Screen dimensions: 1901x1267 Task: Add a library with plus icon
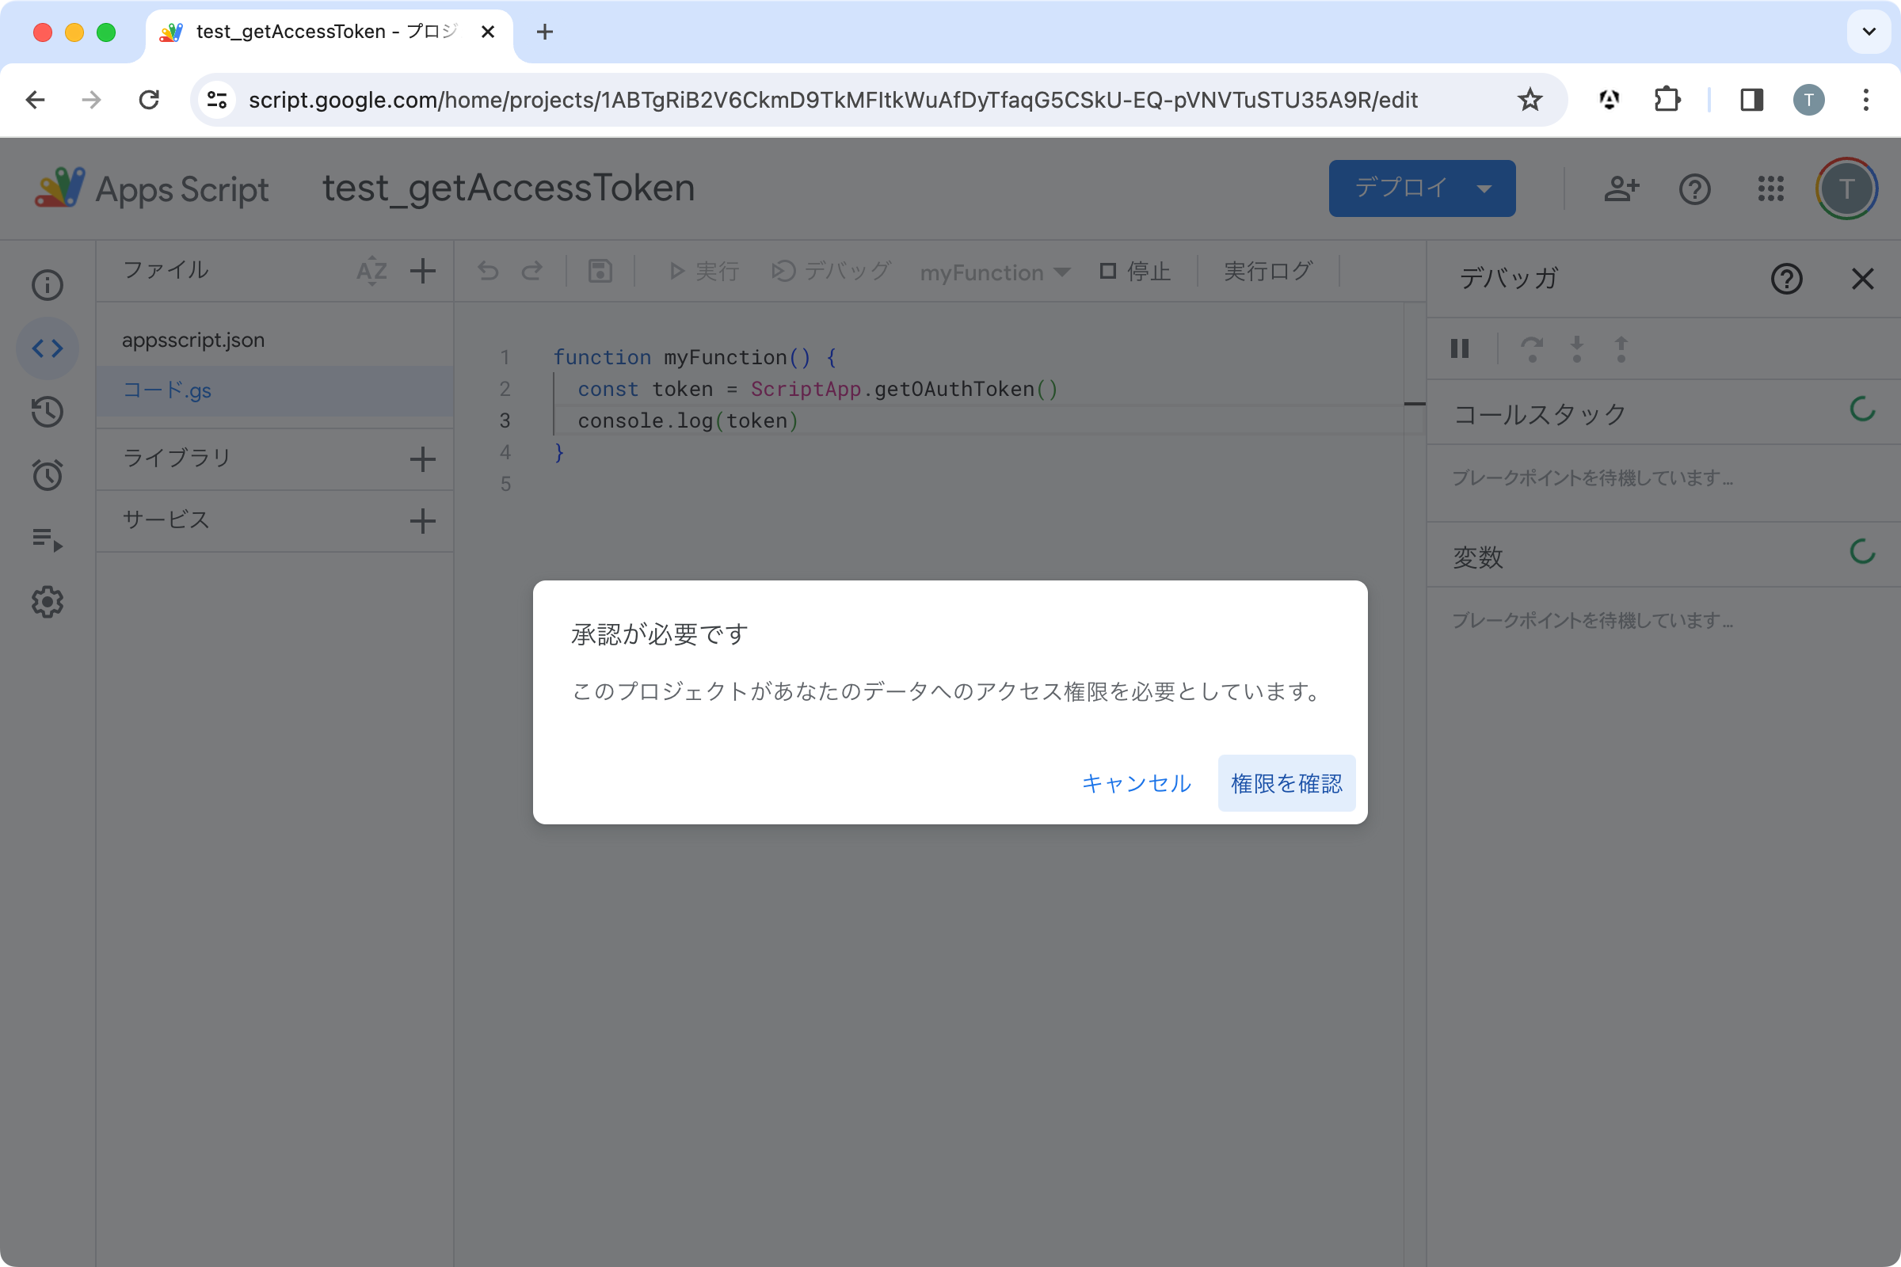(423, 459)
